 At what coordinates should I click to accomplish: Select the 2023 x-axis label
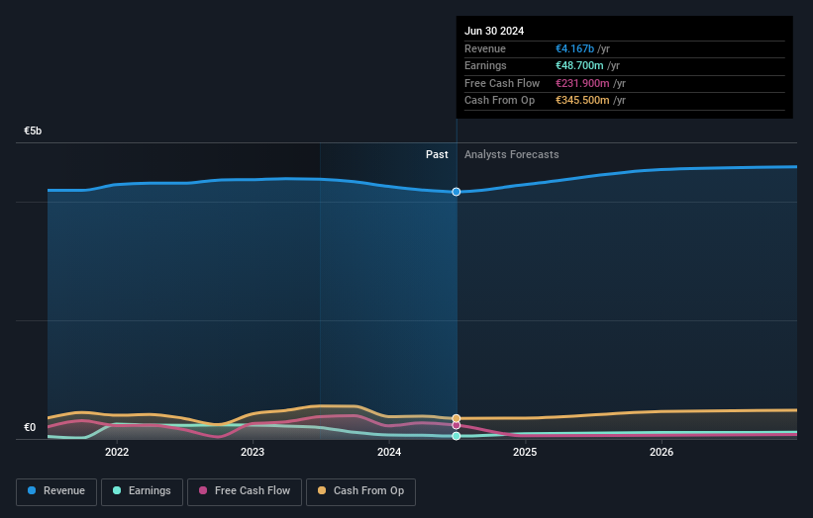[253, 452]
